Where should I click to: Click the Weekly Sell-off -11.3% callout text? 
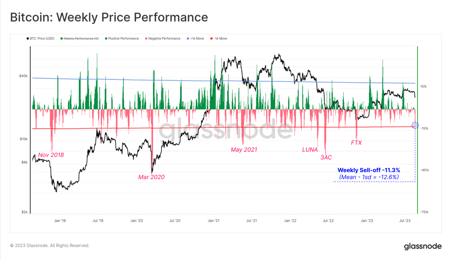coord(369,170)
